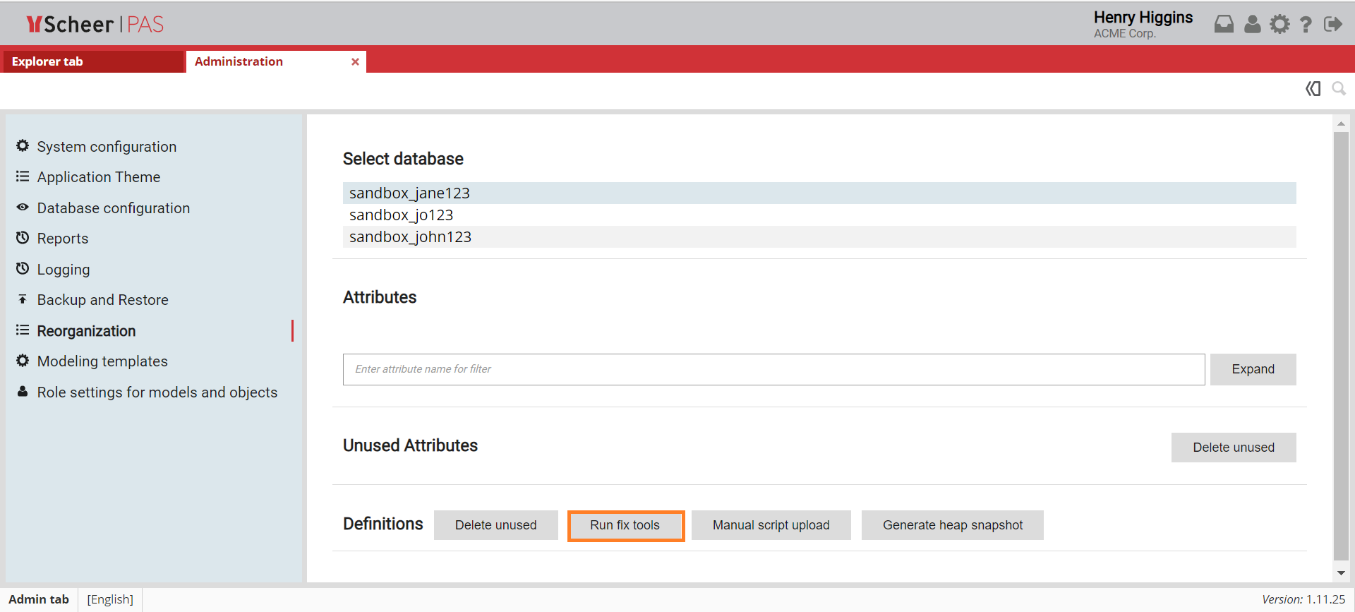This screenshot has height=612, width=1355.
Task: Open the inbox tray icon
Action: (x=1224, y=25)
